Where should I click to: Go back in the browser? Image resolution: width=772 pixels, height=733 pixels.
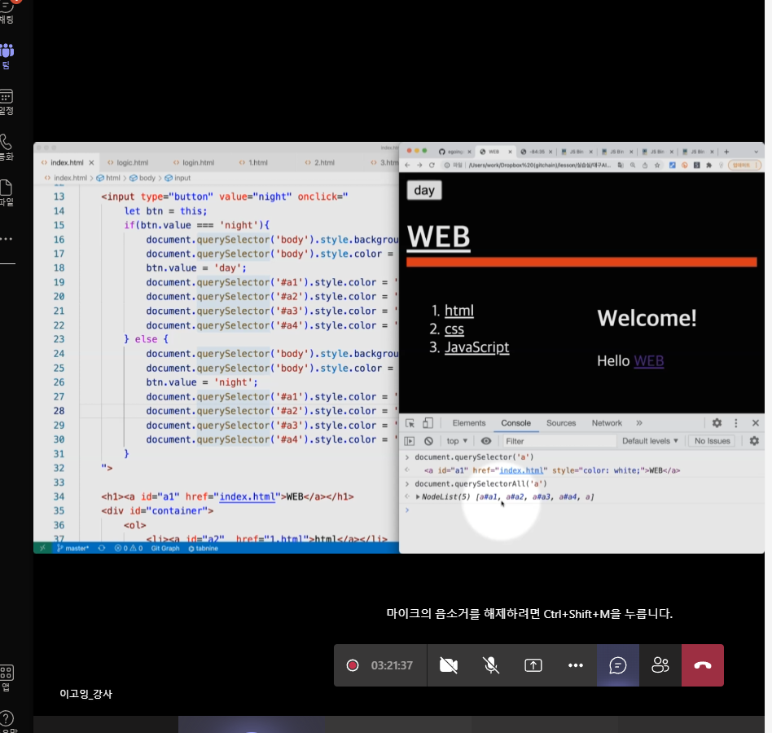coord(407,166)
